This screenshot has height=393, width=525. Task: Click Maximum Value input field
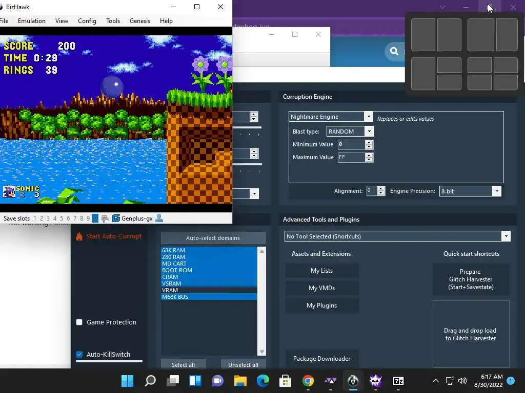point(351,157)
